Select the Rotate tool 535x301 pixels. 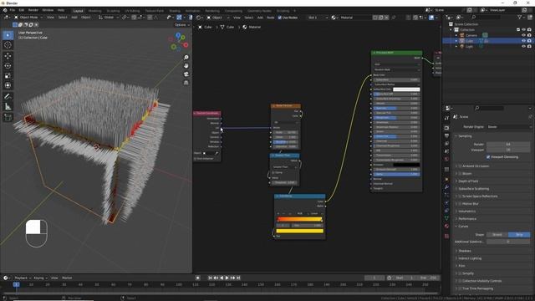coord(8,66)
